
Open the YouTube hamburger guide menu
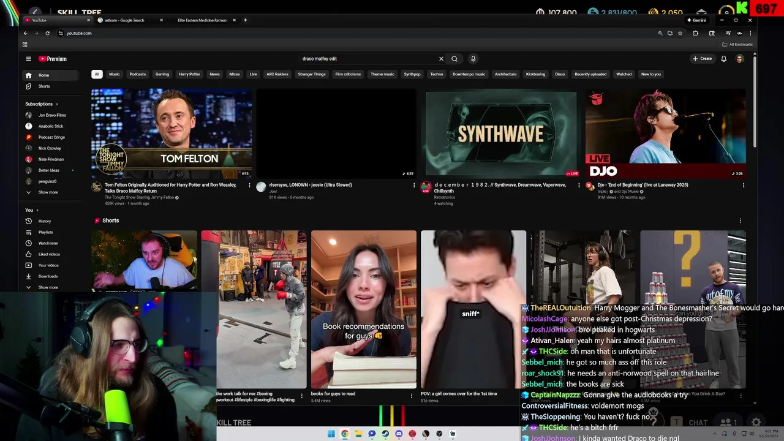[28, 59]
